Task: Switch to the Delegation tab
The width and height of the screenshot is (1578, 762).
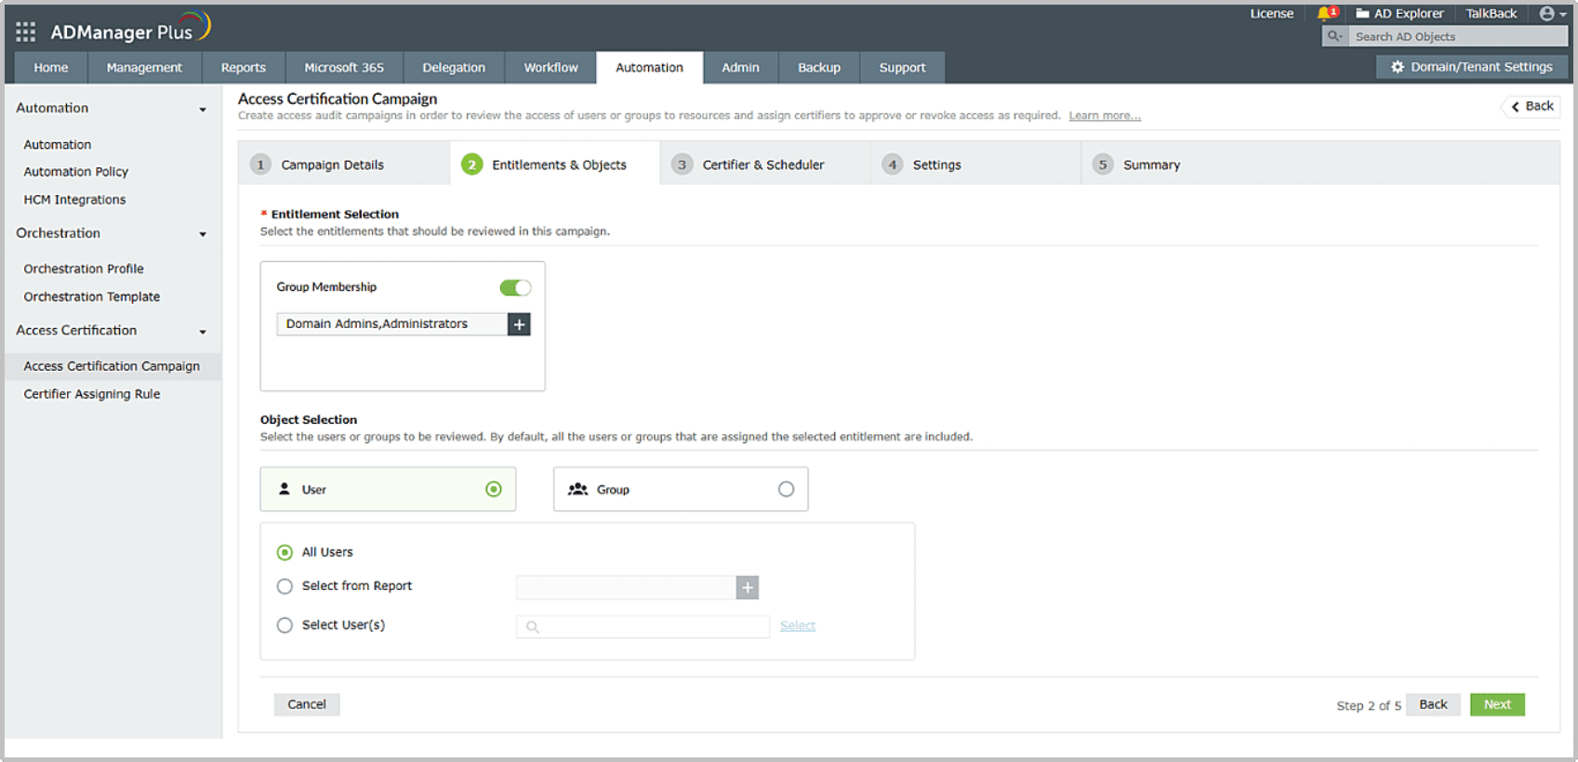Action: coord(454,68)
